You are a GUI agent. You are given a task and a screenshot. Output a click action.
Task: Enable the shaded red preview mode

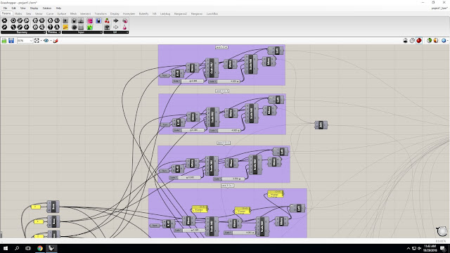point(419,41)
